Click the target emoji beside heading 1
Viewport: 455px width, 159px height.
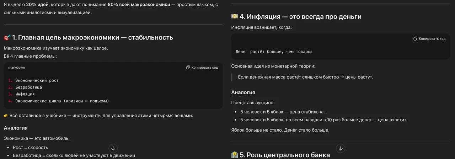pos(7,38)
